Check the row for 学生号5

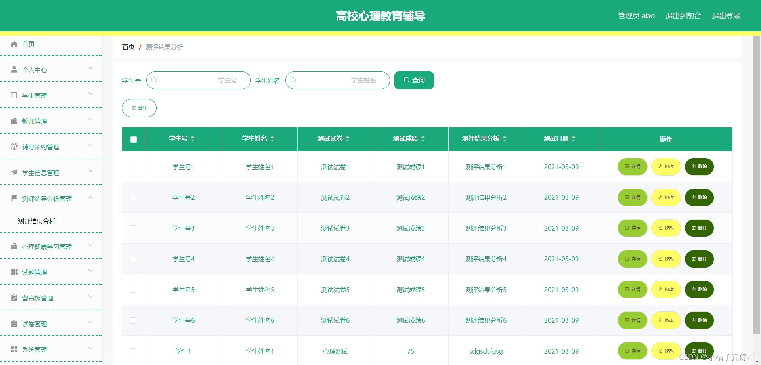coord(133,290)
